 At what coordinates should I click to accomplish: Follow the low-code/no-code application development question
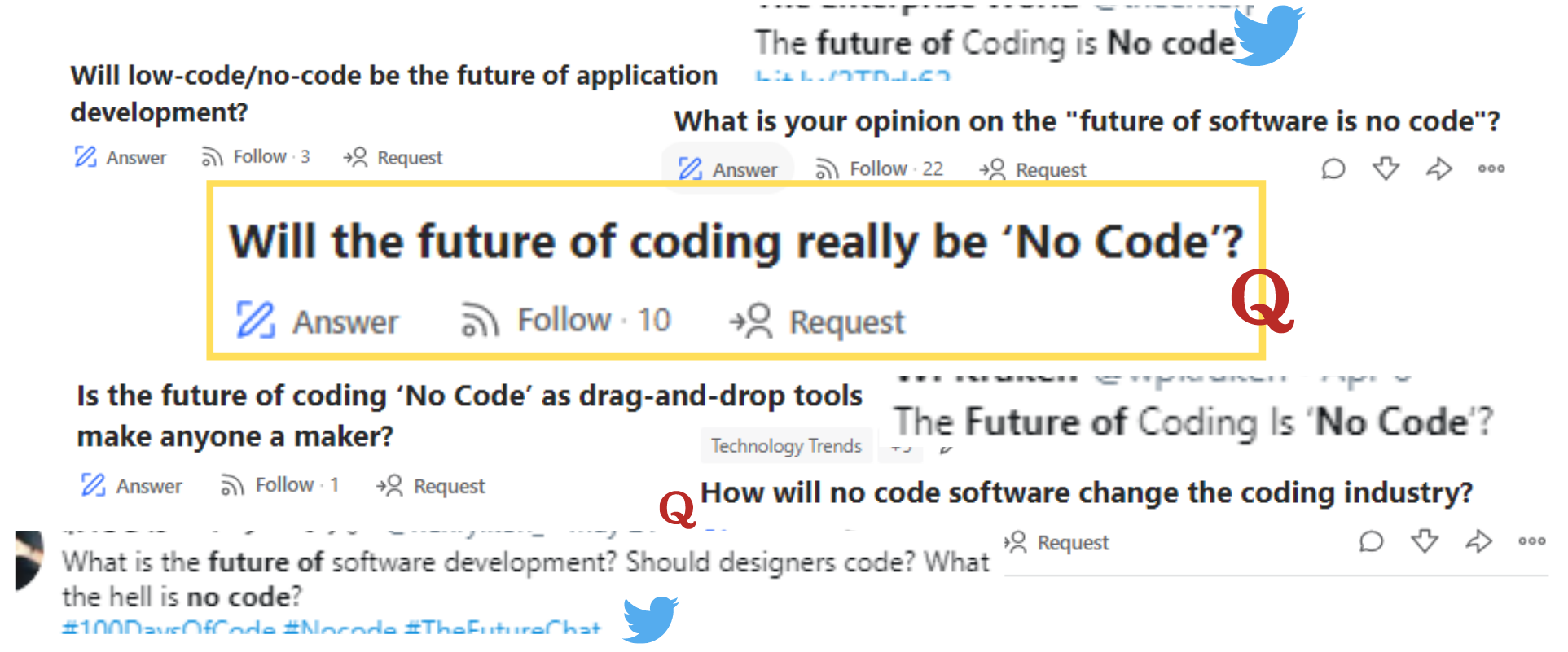[256, 156]
